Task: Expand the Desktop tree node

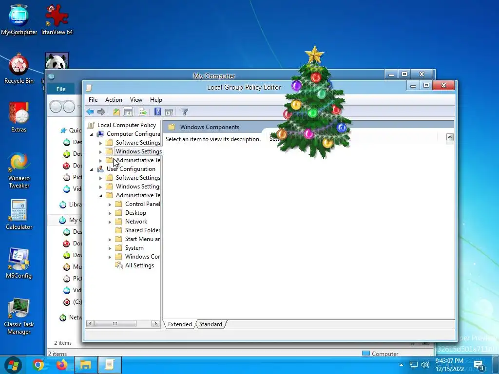Action: click(x=110, y=213)
